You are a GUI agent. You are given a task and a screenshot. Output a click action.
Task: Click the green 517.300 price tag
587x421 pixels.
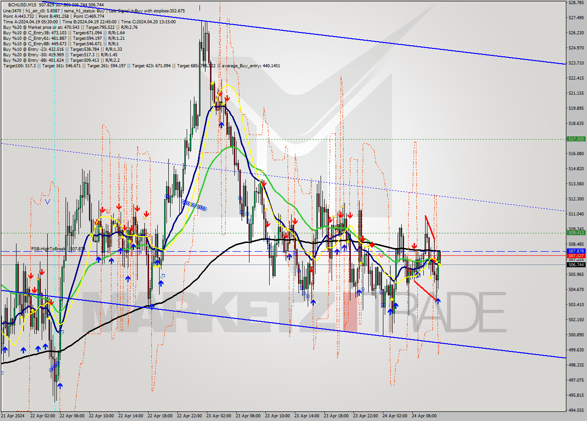click(x=576, y=139)
